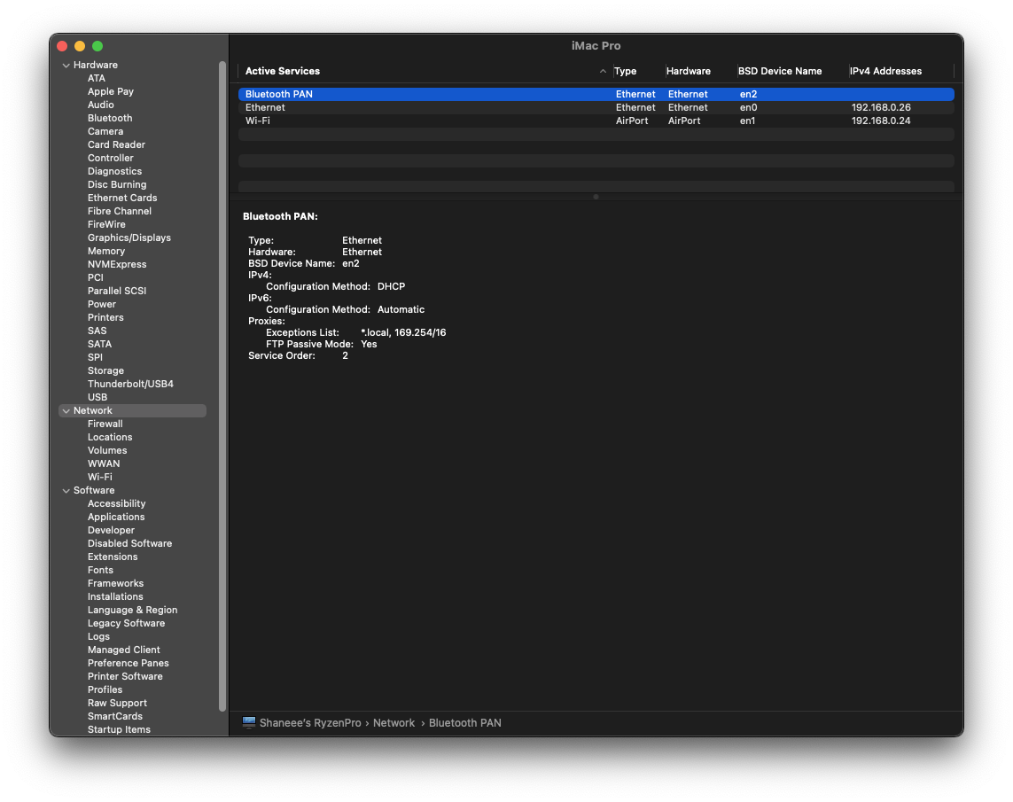Open Applications under Software
1013x802 pixels.
click(116, 517)
